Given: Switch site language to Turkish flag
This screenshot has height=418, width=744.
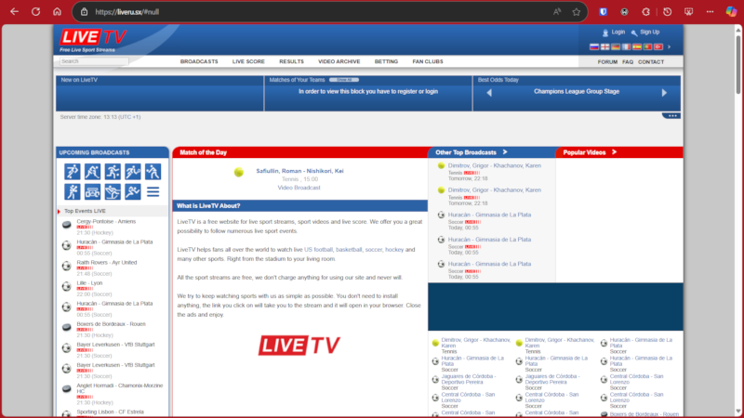Looking at the screenshot, I should coord(658,47).
